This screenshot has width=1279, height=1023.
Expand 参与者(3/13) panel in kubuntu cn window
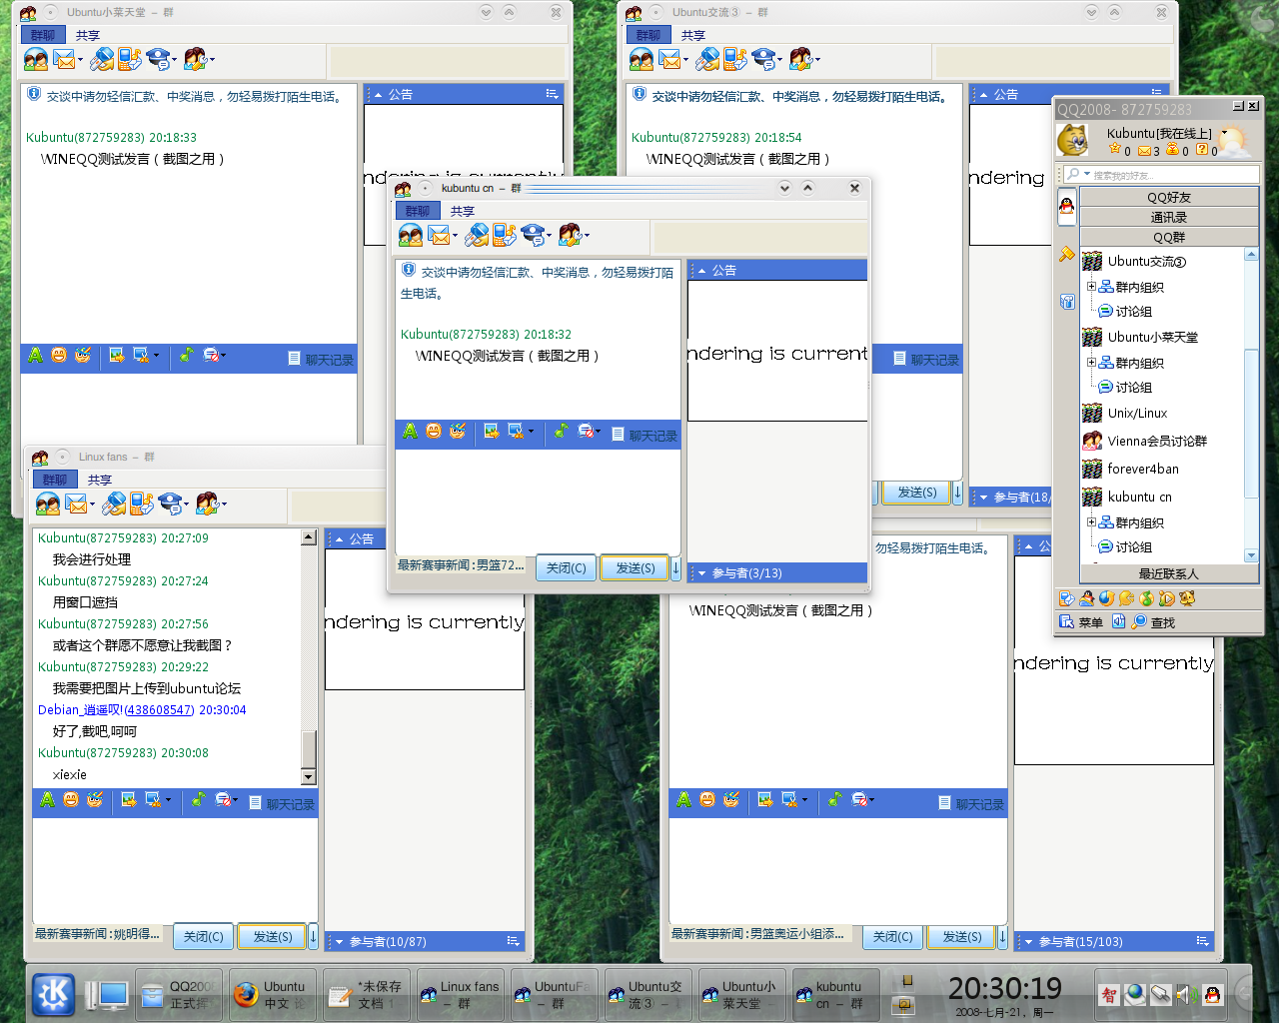click(701, 573)
